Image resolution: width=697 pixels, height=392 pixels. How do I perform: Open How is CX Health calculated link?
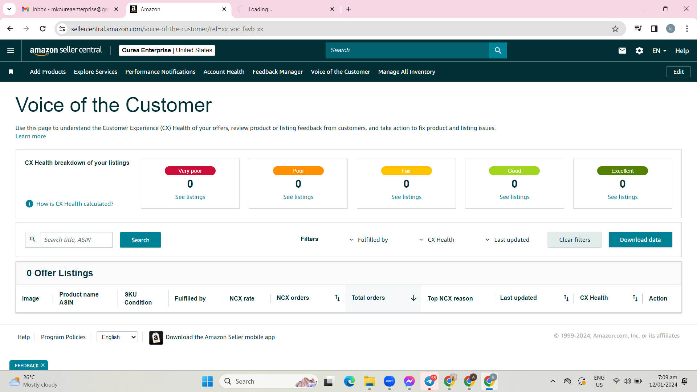click(74, 204)
